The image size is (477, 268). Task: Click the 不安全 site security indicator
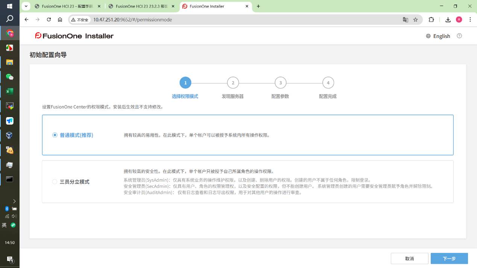[x=80, y=20]
